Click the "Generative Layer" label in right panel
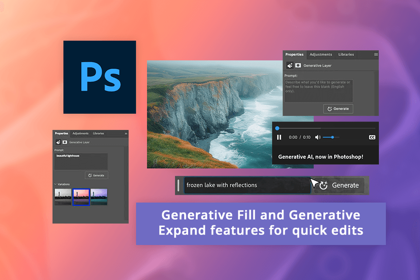Image resolution: width=420 pixels, height=280 pixels. click(x=318, y=66)
